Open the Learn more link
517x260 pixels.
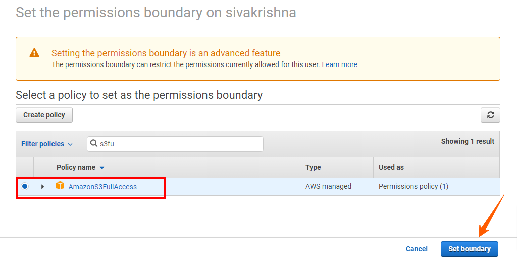coord(340,64)
